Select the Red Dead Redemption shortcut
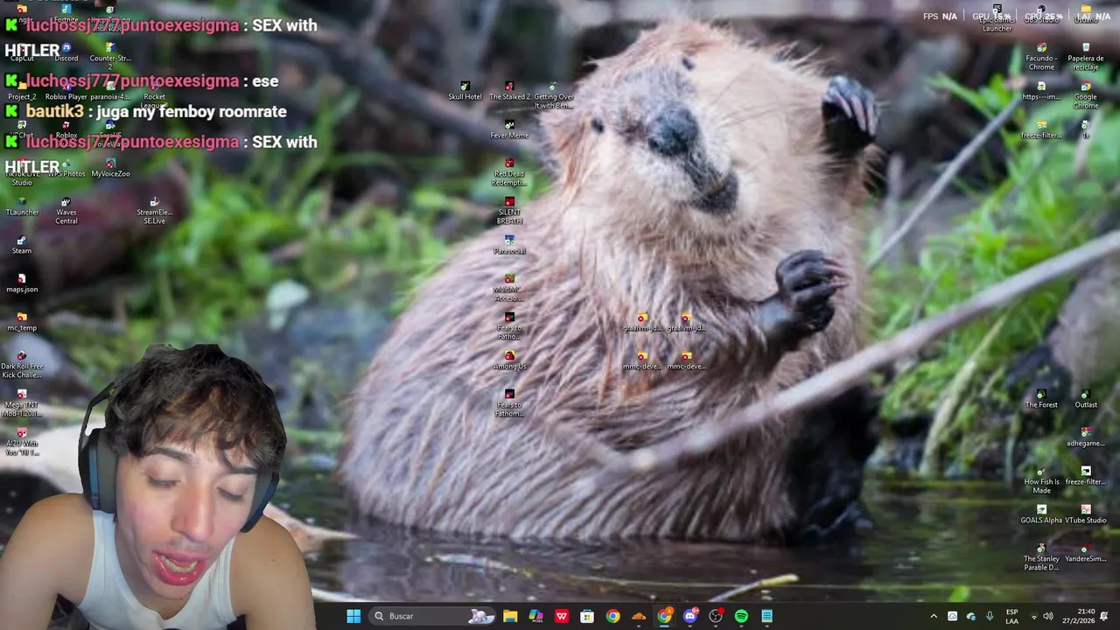 (509, 172)
